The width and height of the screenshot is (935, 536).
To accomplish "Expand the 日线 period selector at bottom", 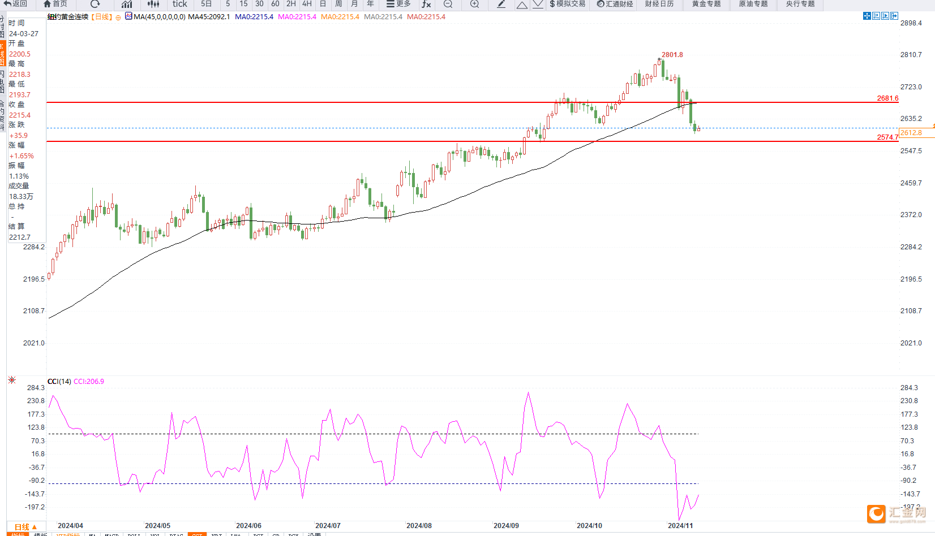I will 25,526.
